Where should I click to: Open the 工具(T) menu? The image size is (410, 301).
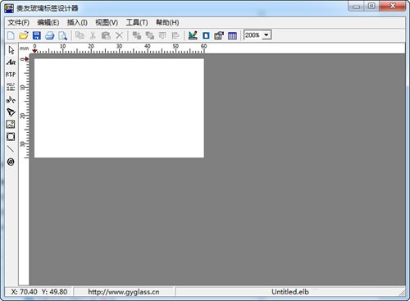coord(137,22)
